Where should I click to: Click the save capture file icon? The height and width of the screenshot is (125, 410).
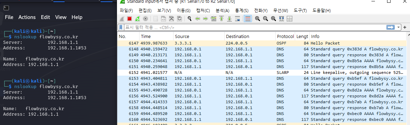(164, 19)
